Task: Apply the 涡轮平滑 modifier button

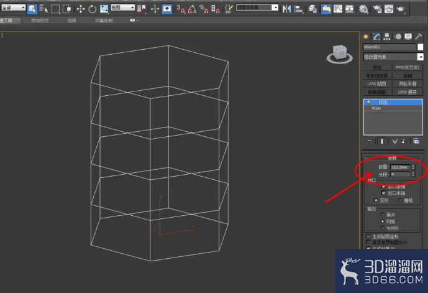Action: 408,83
